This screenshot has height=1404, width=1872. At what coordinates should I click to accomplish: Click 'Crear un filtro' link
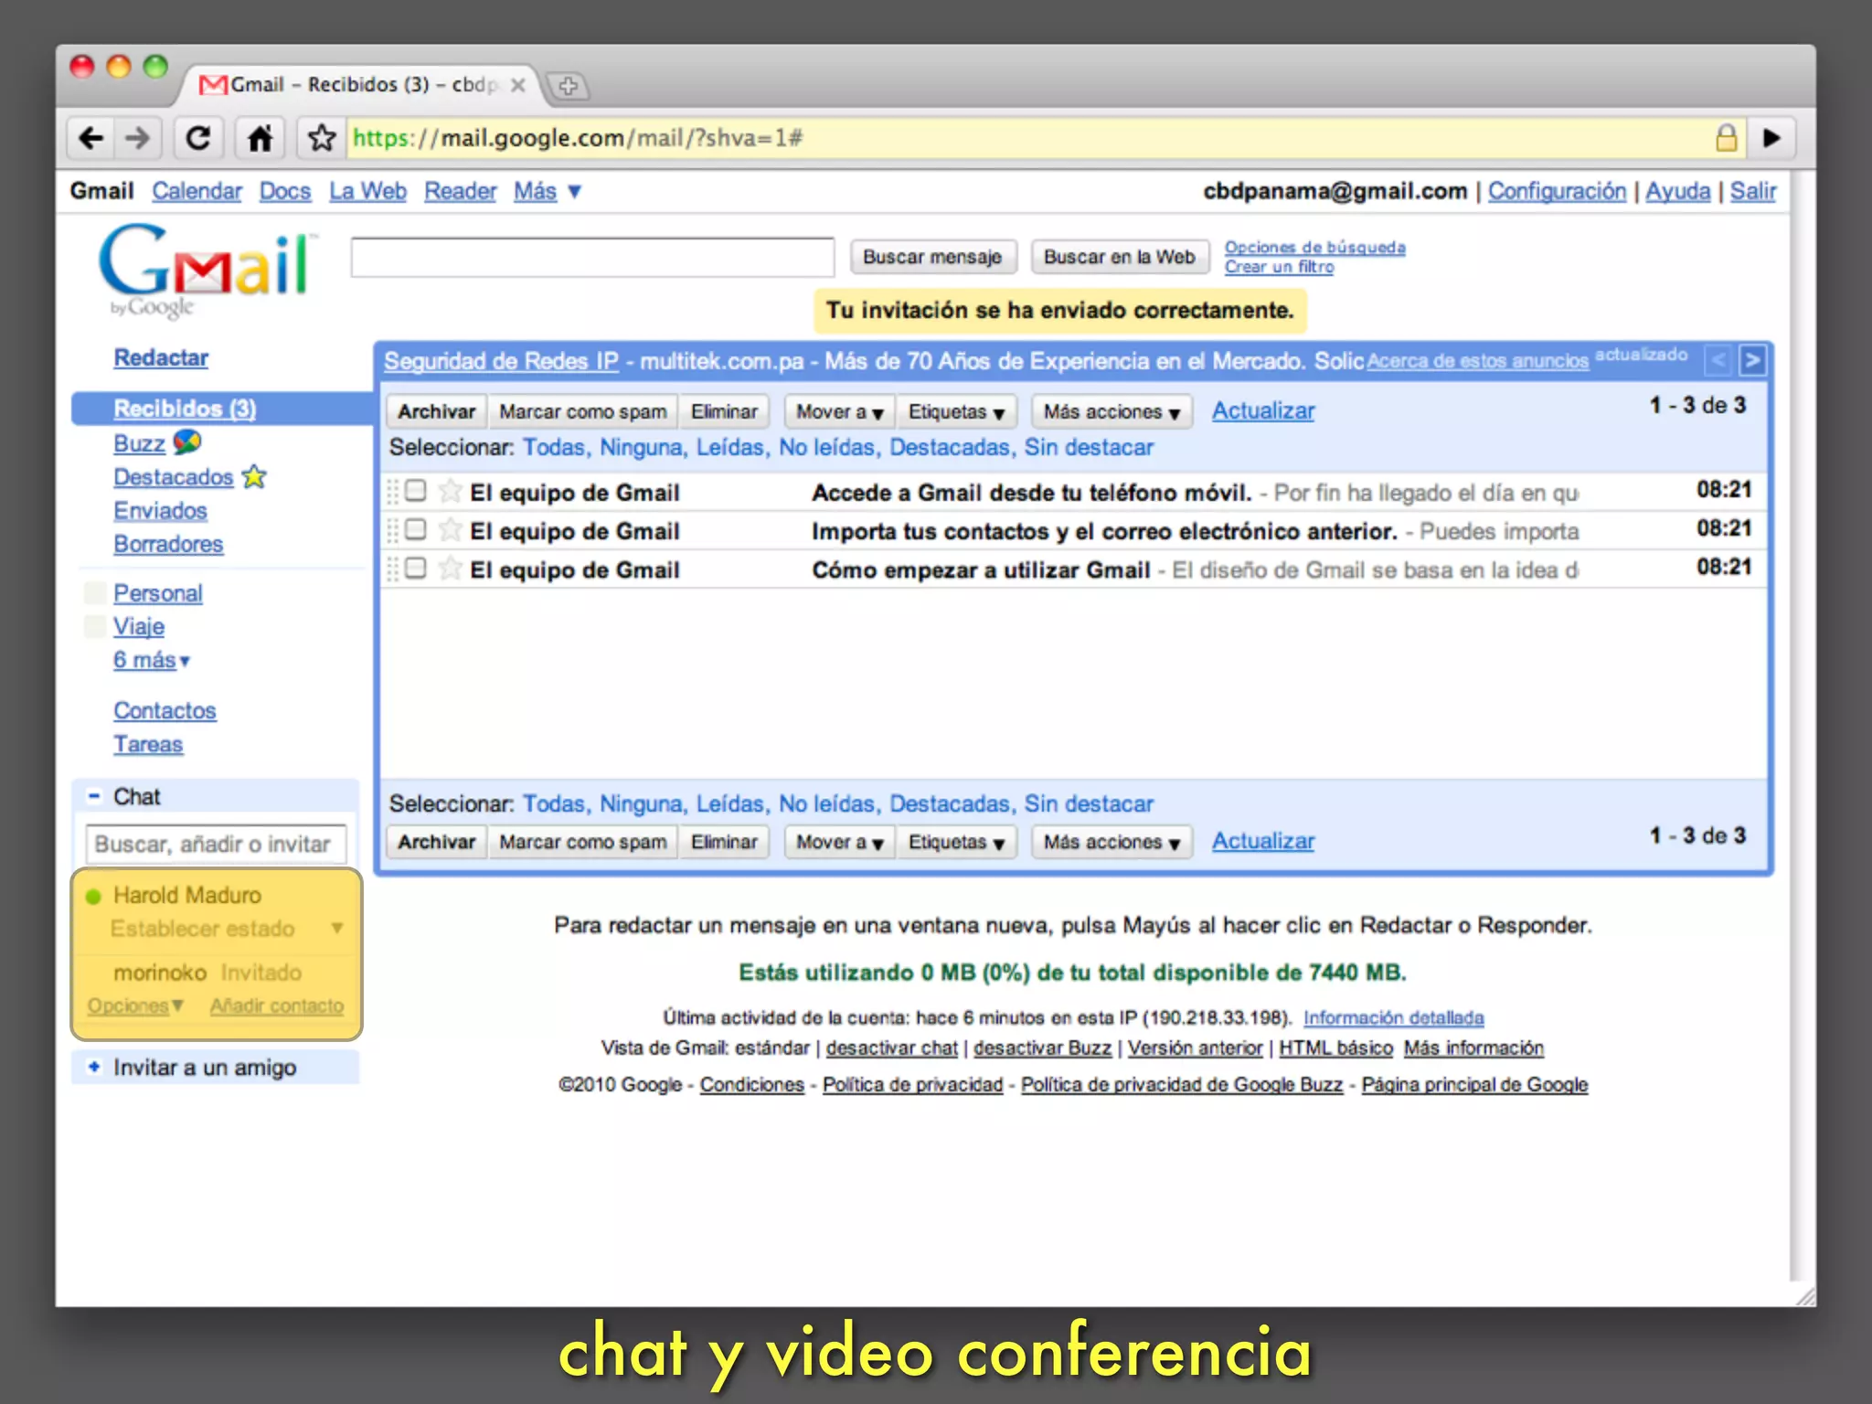[x=1279, y=267]
